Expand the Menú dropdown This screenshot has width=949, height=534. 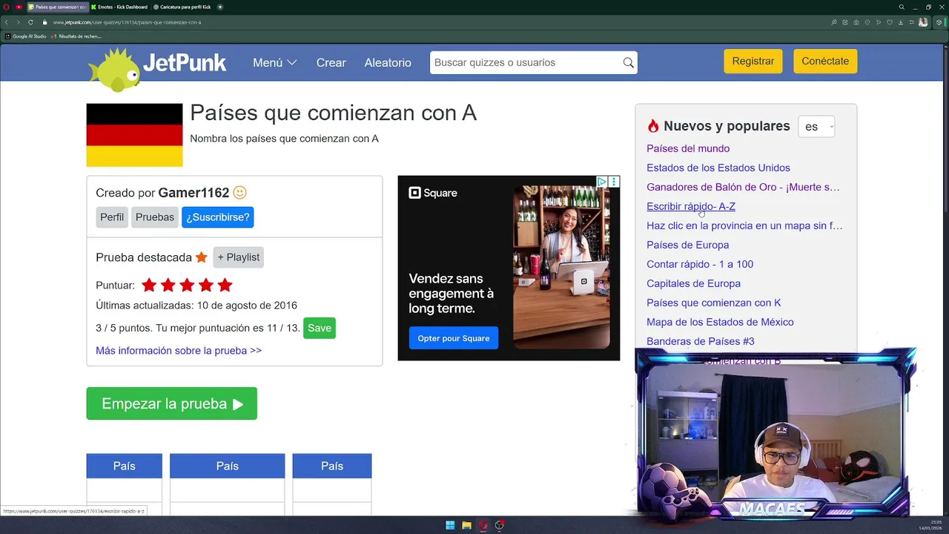pyautogui.click(x=275, y=62)
